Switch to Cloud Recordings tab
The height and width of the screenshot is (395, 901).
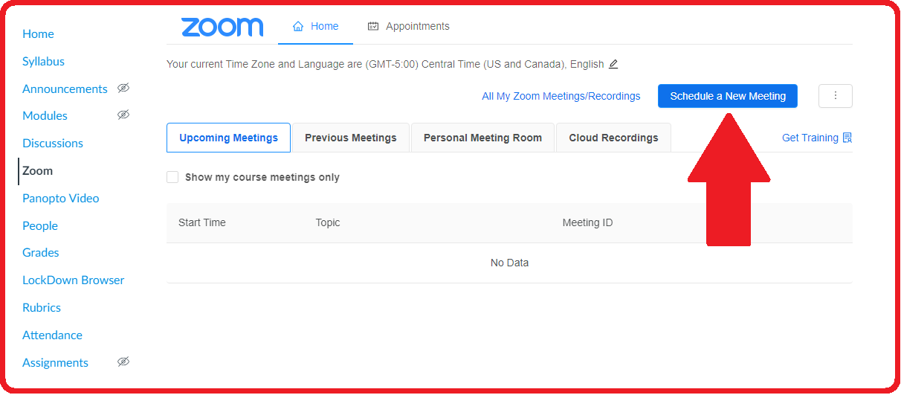[613, 138]
